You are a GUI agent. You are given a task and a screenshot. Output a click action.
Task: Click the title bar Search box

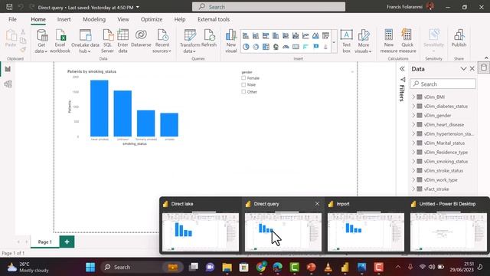click(269, 7)
